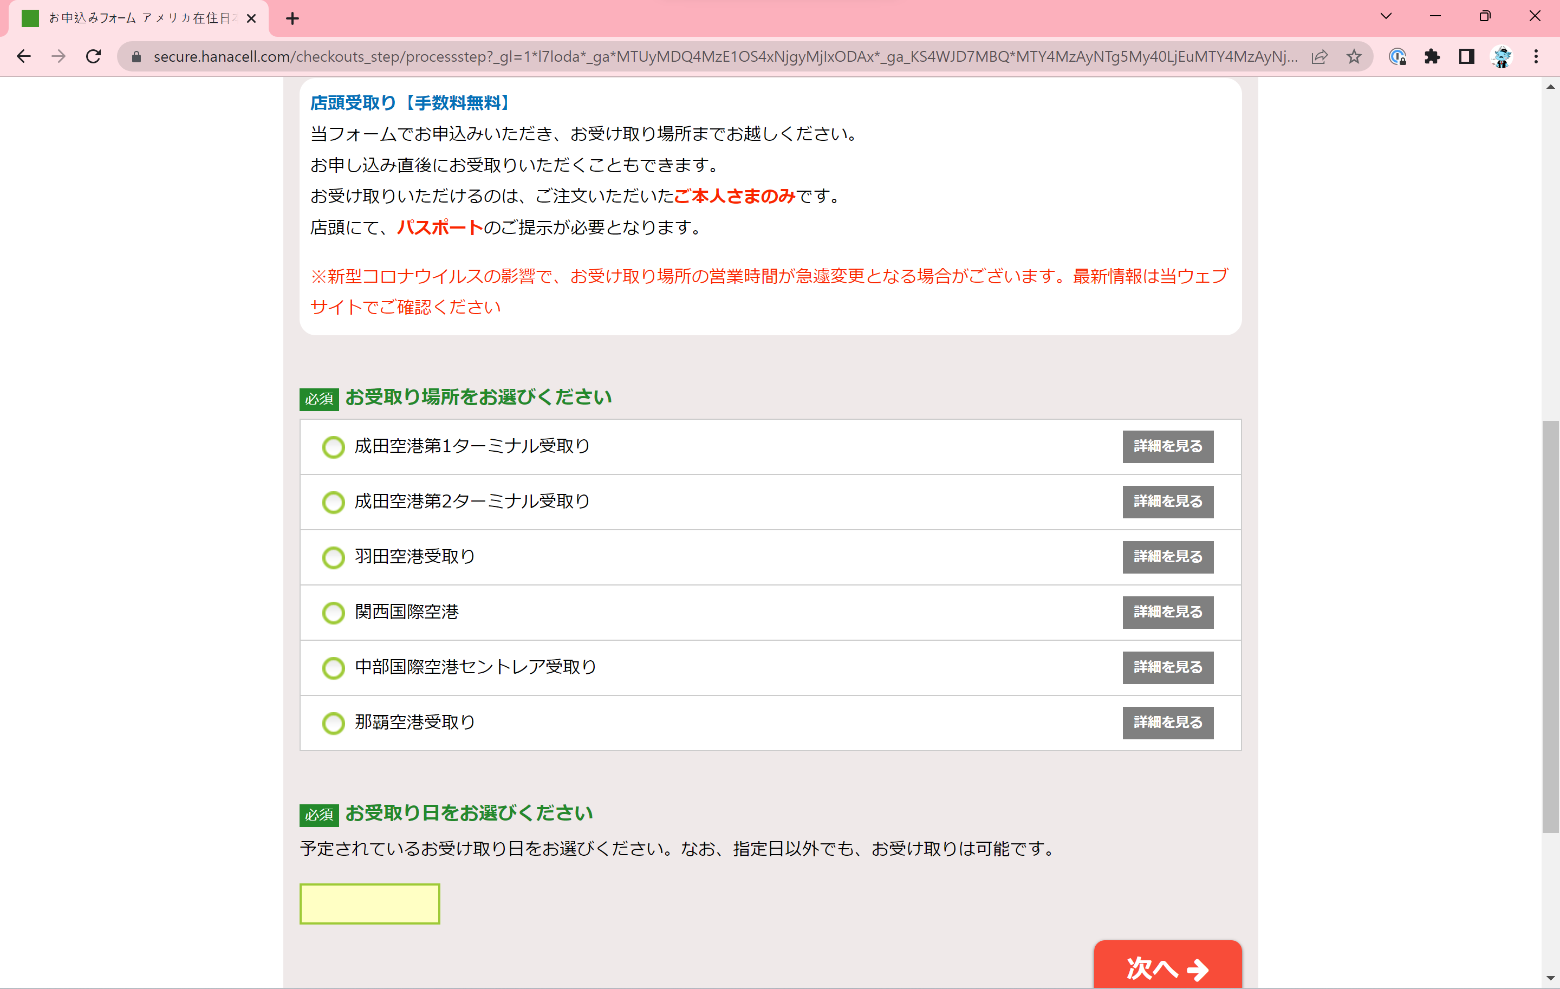Reload the page with refresh icon
Image resolution: width=1560 pixels, height=989 pixels.
93,56
